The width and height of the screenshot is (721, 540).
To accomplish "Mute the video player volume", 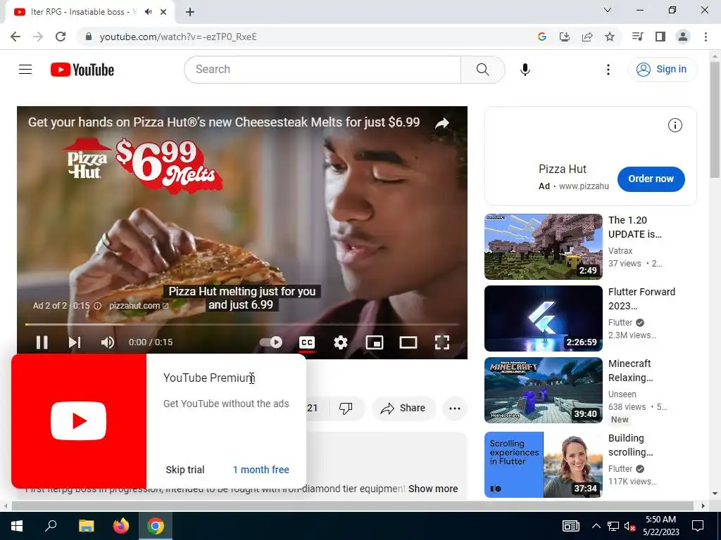I will pyautogui.click(x=108, y=342).
